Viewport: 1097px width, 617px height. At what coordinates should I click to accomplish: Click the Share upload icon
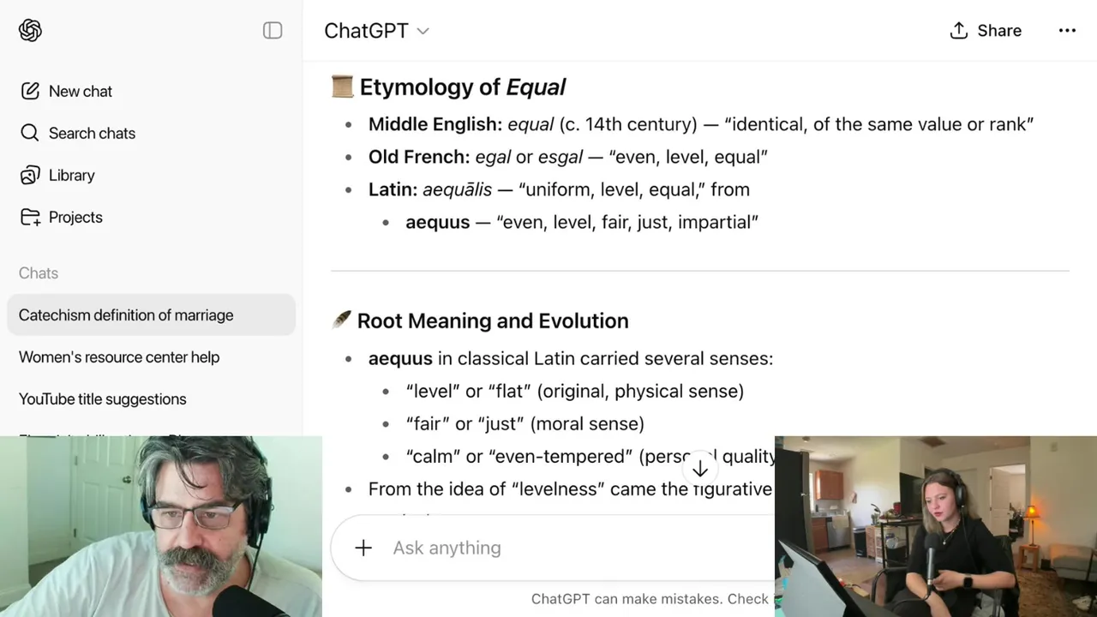coord(959,30)
